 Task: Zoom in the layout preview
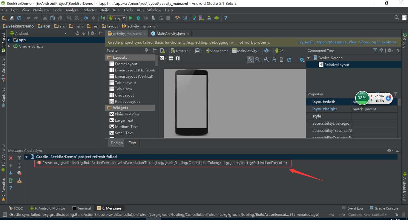(x=266, y=60)
